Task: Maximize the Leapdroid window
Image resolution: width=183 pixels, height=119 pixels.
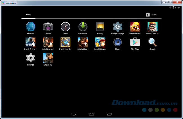Action: [x=169, y=2]
